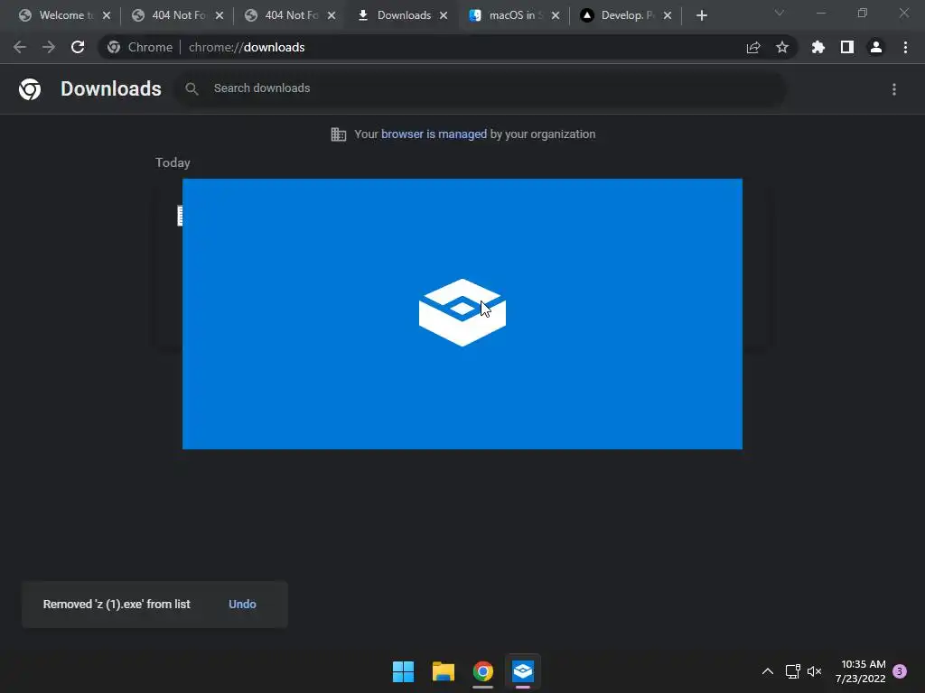Click the Chrome site info chip in address bar

point(140,47)
